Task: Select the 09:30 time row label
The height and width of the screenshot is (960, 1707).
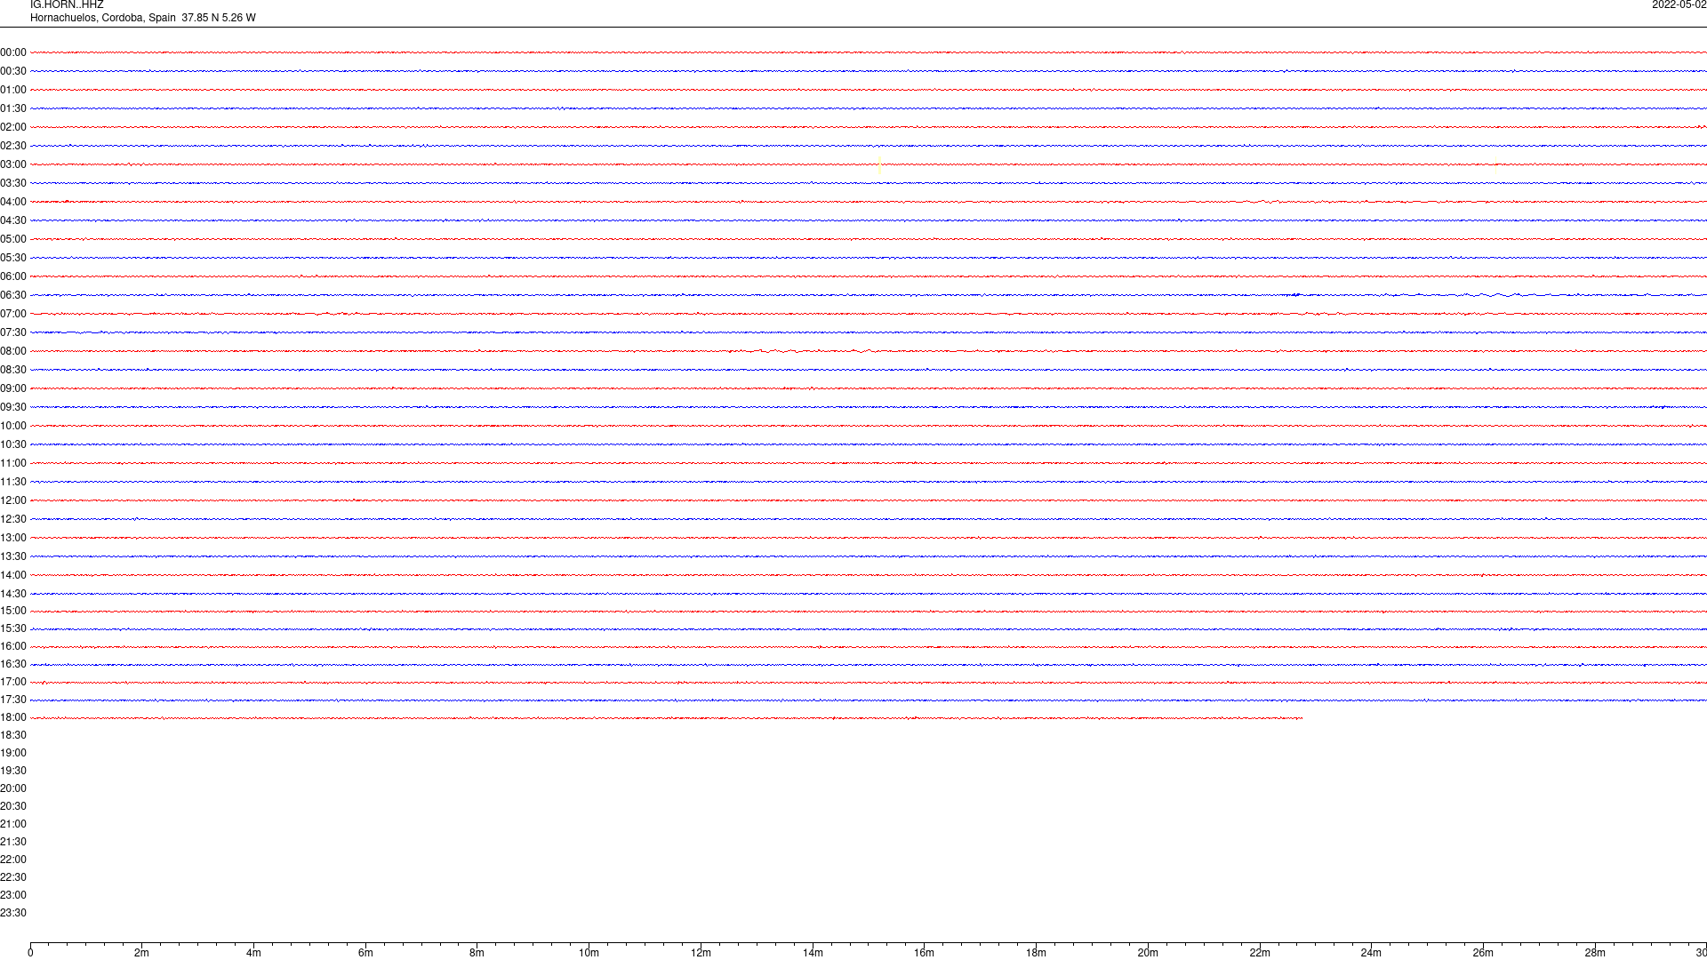Action: coord(13,407)
